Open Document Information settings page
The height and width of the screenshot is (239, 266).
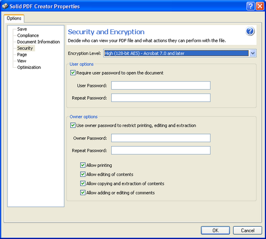tap(38, 42)
